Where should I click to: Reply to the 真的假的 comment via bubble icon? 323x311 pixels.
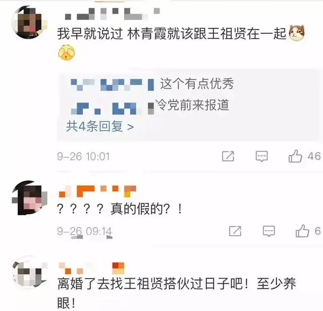(269, 231)
